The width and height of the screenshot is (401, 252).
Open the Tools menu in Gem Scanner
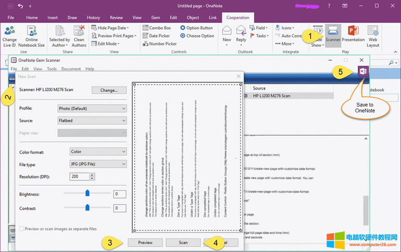point(52,69)
